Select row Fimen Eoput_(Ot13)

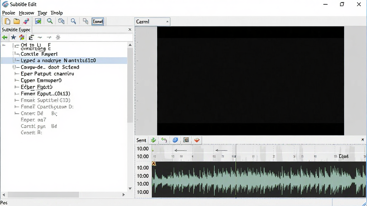point(46,94)
